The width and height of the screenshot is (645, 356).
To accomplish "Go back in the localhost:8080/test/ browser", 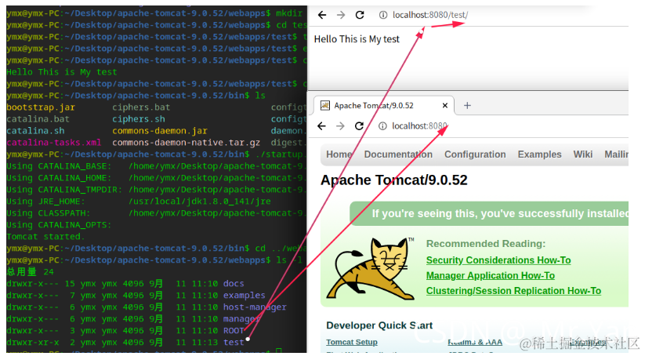I will (x=322, y=15).
